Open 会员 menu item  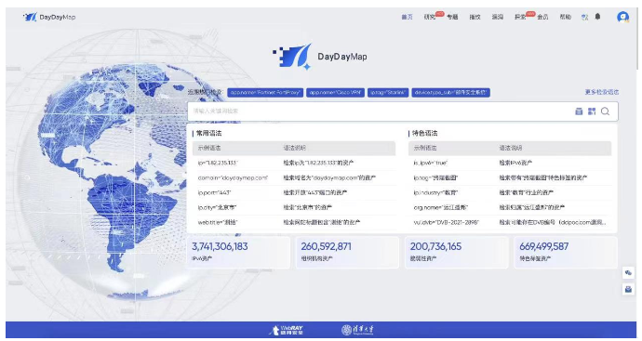coord(542,17)
